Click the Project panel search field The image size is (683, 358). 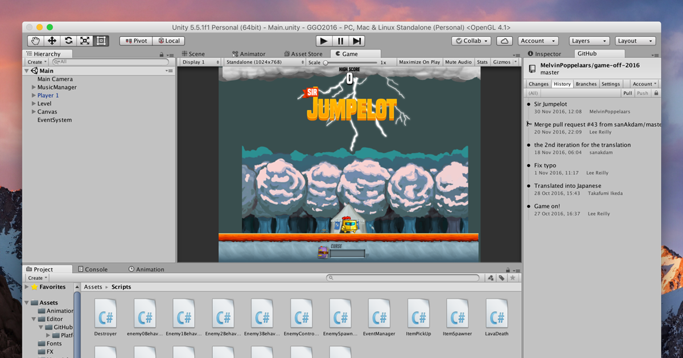[404, 277]
